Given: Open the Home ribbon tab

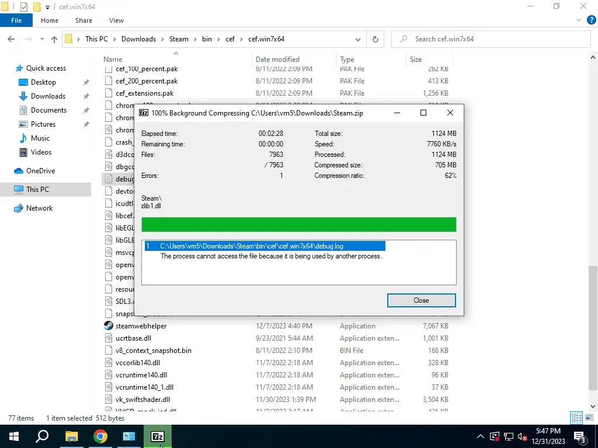Looking at the screenshot, I should tap(50, 20).
